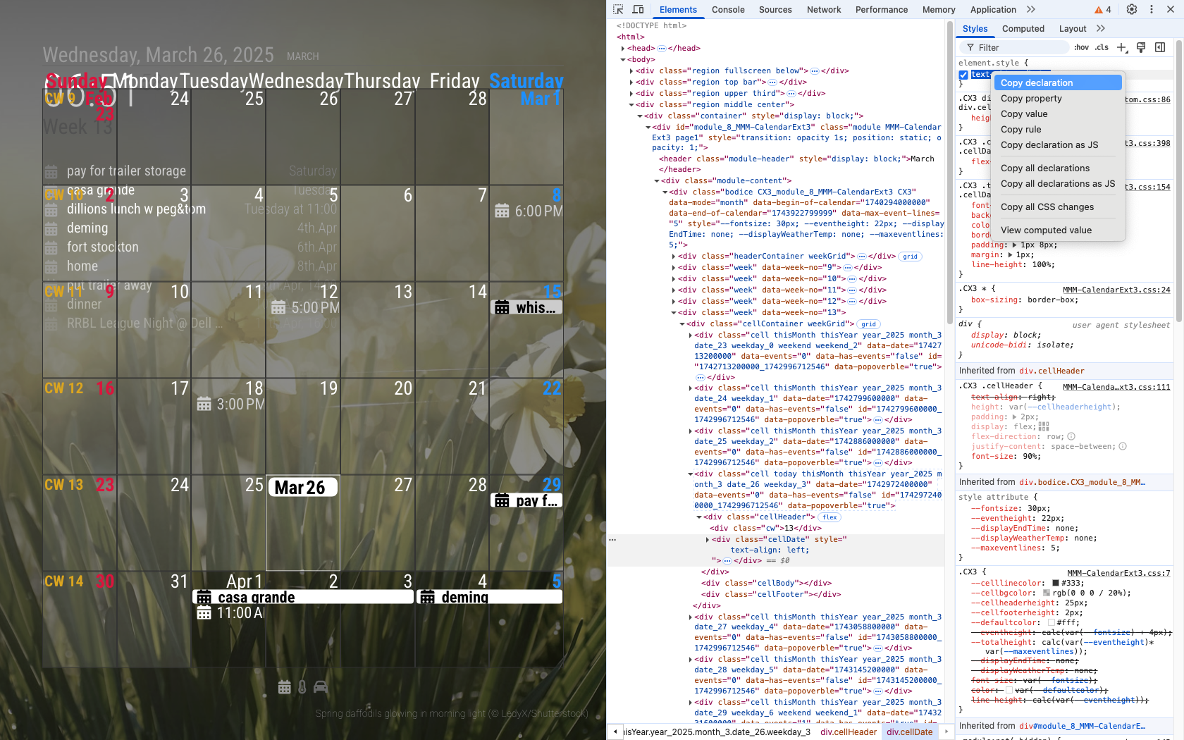This screenshot has height=740, width=1184.
Task: Show more DevTools panels via the chevron
Action: [1031, 9]
